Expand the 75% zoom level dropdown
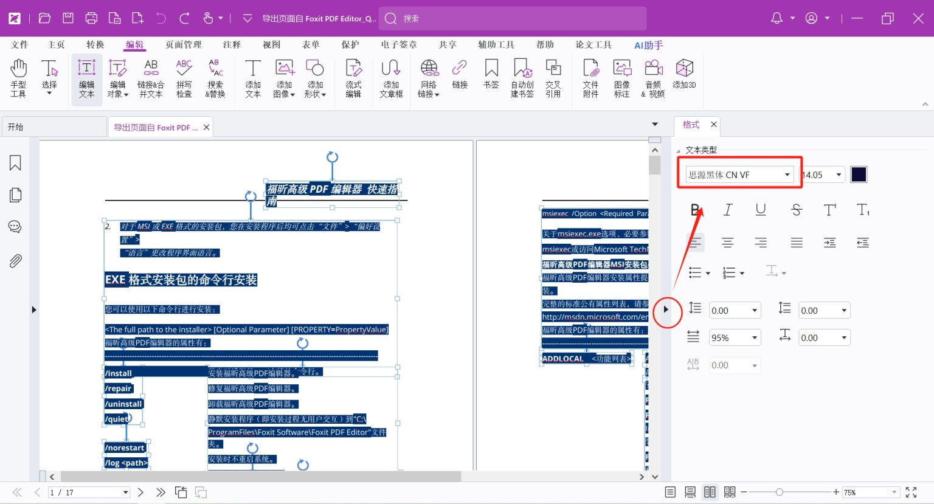934x504 pixels. (894, 492)
